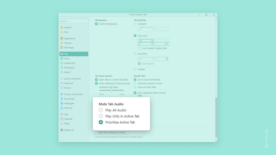Minimize the Vivaldi Settings window

tap(199, 15)
